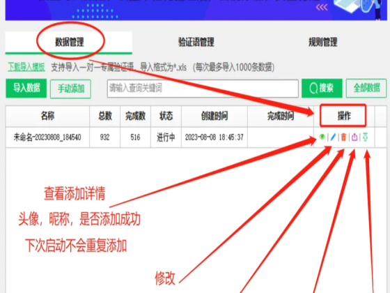
Task: Edit the record using the blue pencil icon
Action: coord(333,137)
